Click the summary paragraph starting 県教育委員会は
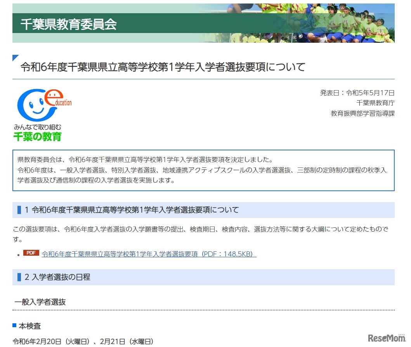411x347 pixels. [202, 170]
